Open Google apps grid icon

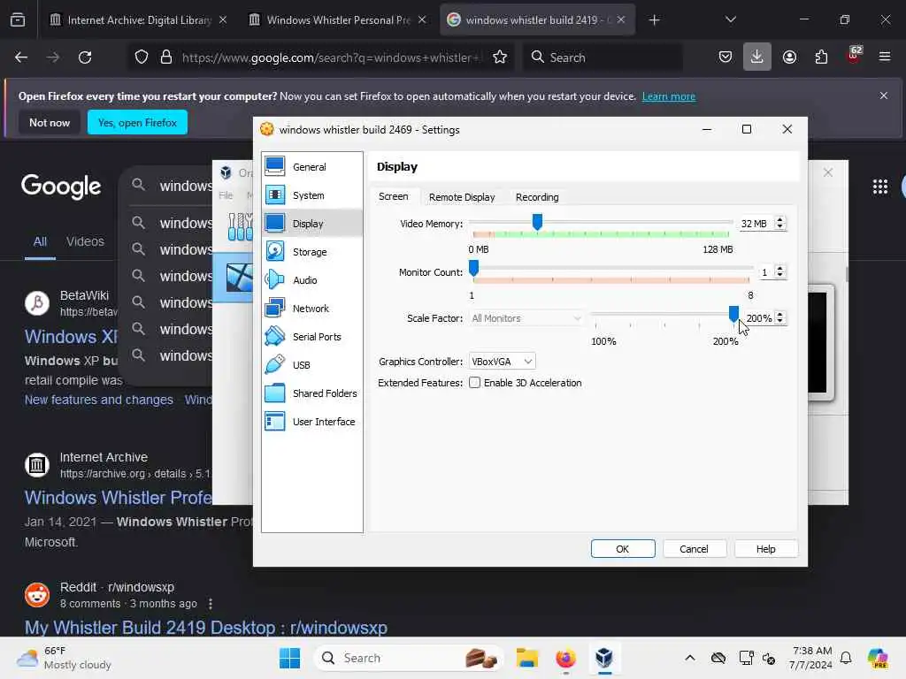pos(880,186)
